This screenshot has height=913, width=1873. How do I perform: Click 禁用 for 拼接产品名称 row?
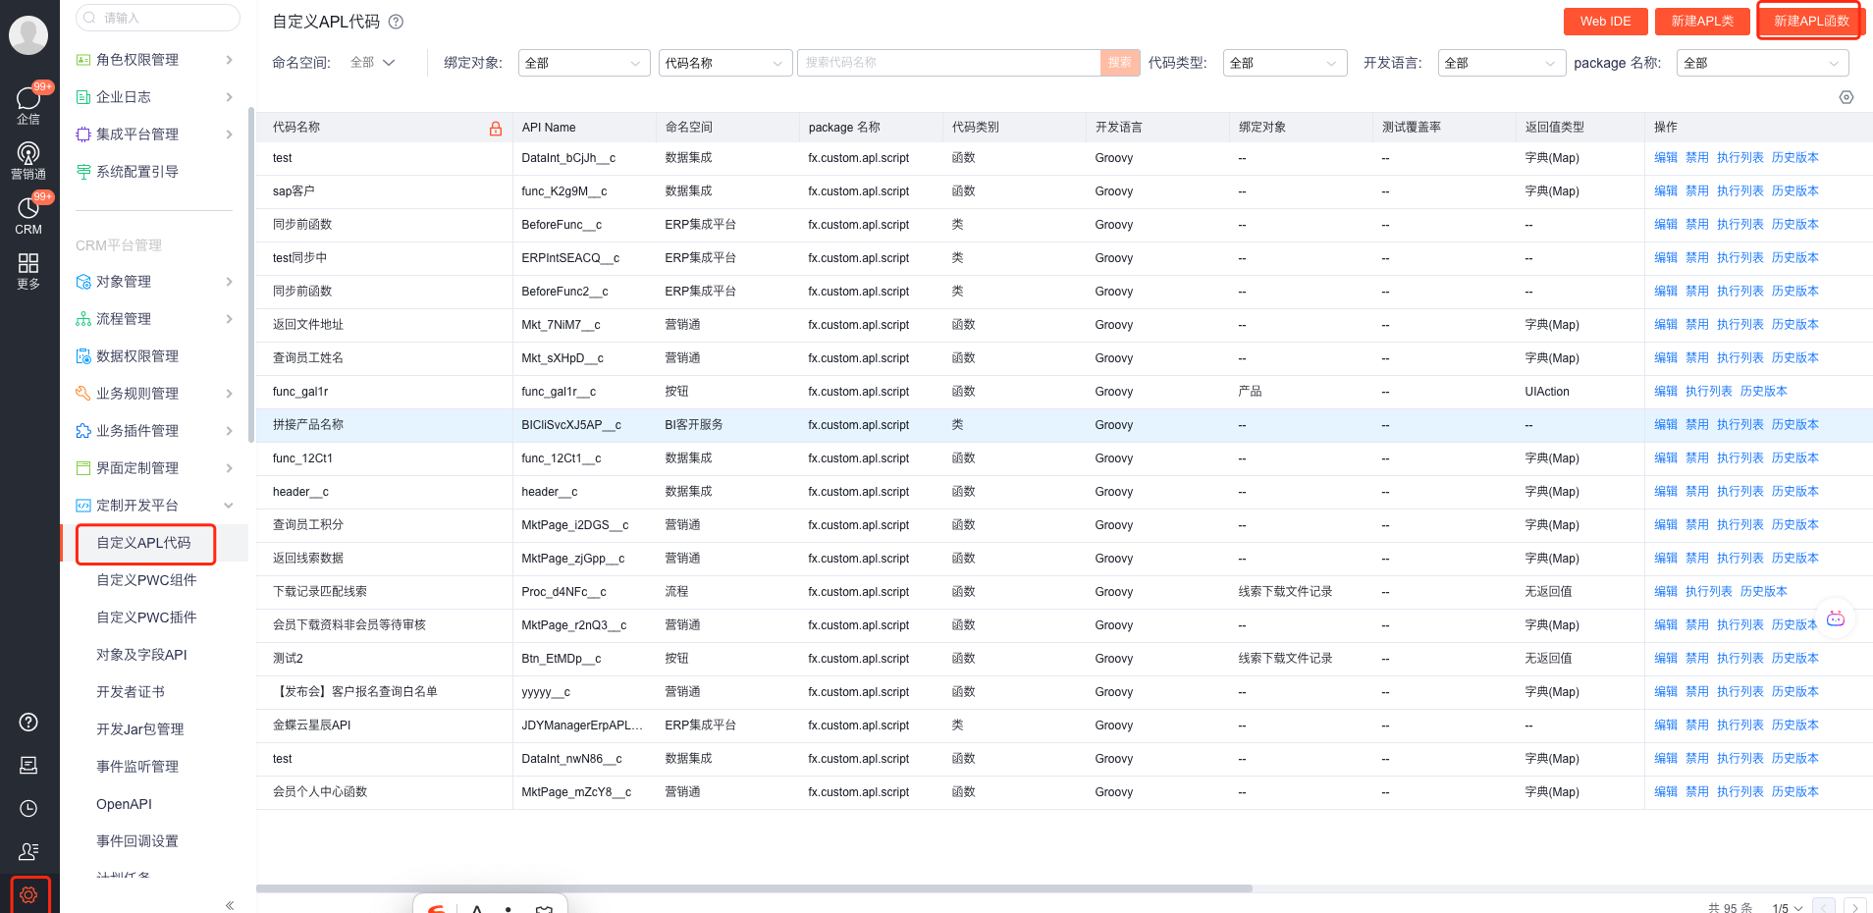tap(1697, 425)
